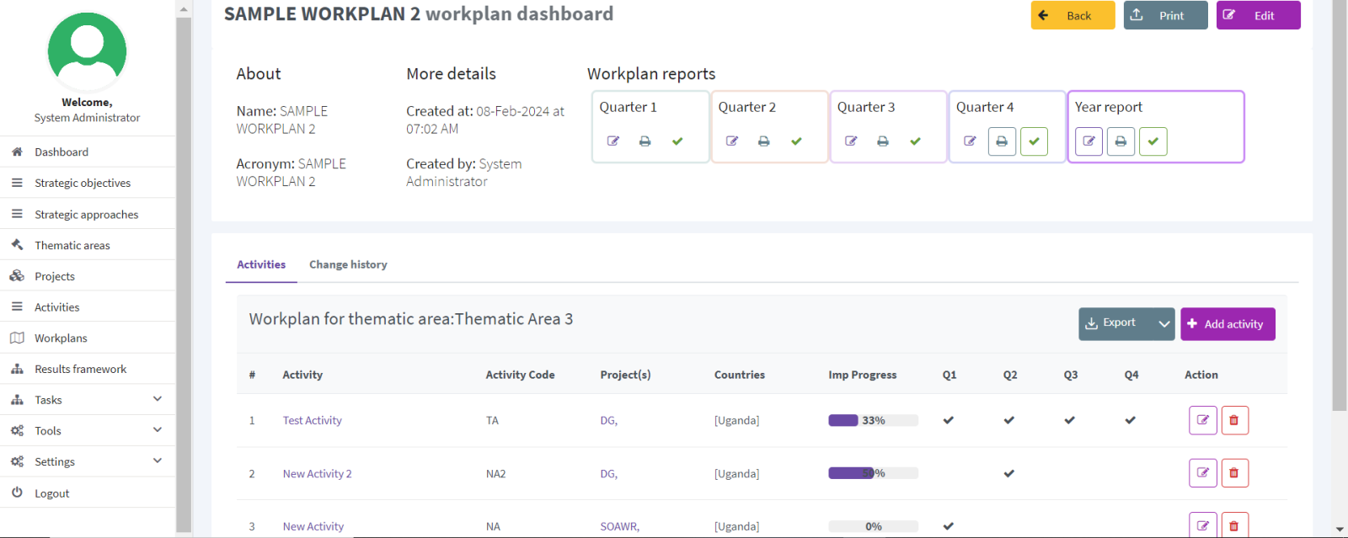Switch to the Change history tab

pyautogui.click(x=348, y=264)
